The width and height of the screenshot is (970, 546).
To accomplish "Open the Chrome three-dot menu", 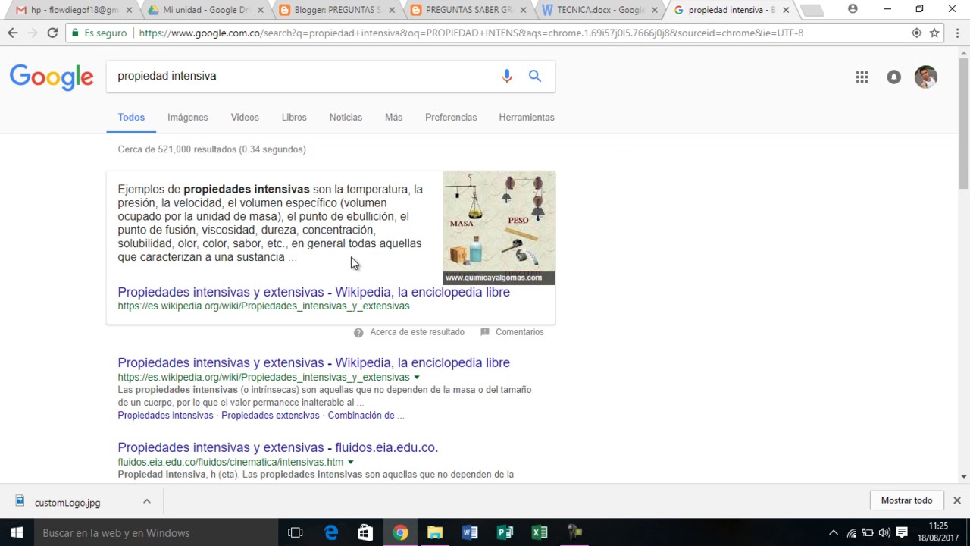I will (x=957, y=33).
